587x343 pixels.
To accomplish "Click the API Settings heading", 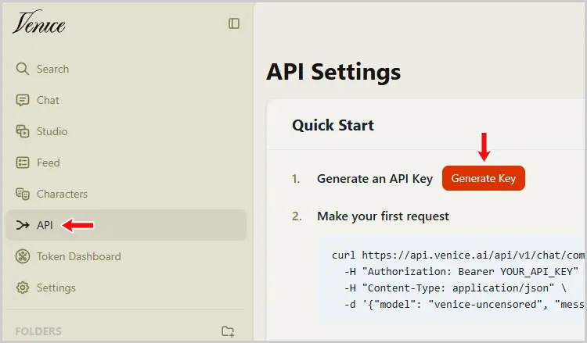I will pyautogui.click(x=333, y=71).
